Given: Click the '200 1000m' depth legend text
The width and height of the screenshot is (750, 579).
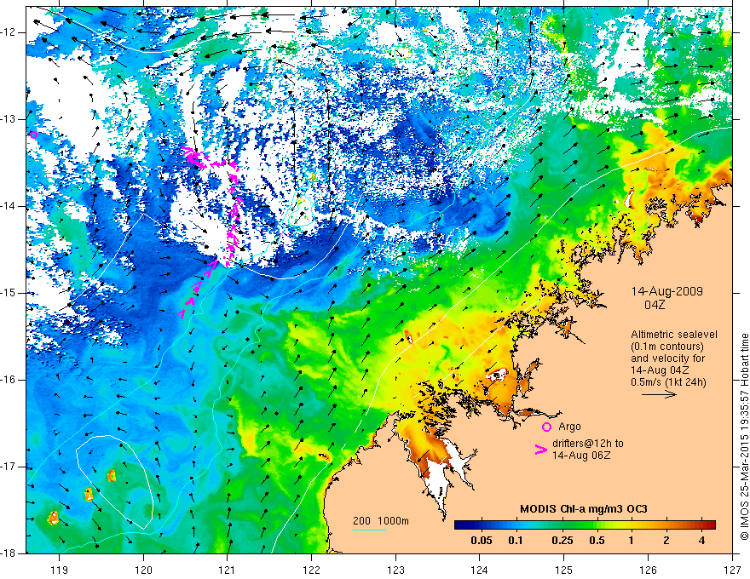Looking at the screenshot, I should [381, 521].
